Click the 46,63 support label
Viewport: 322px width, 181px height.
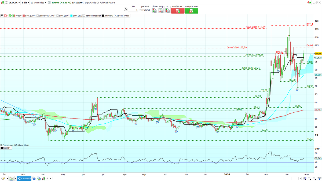click(310, 139)
